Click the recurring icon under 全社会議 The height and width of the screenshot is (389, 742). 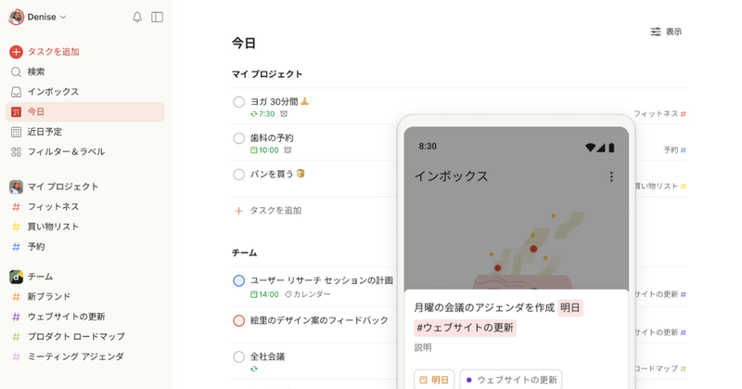[254, 369]
